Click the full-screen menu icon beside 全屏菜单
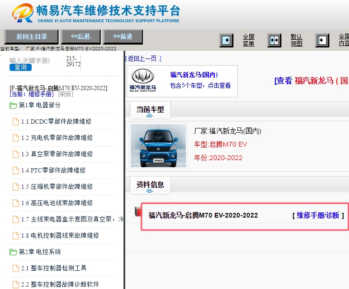 tap(226, 40)
